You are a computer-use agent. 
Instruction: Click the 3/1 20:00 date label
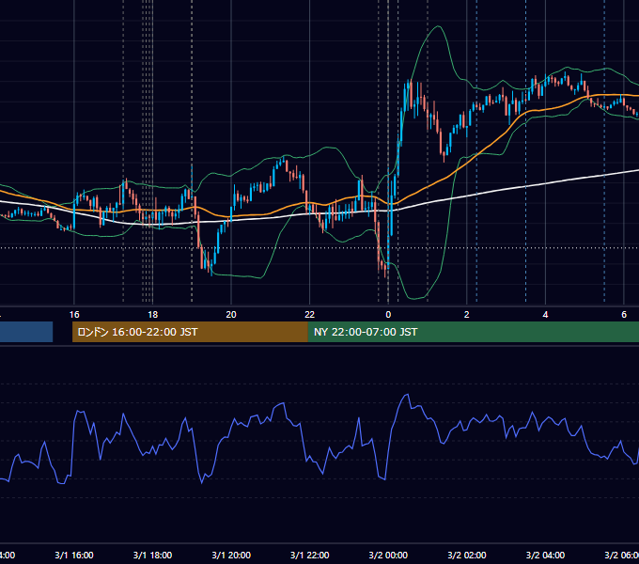coord(231,555)
